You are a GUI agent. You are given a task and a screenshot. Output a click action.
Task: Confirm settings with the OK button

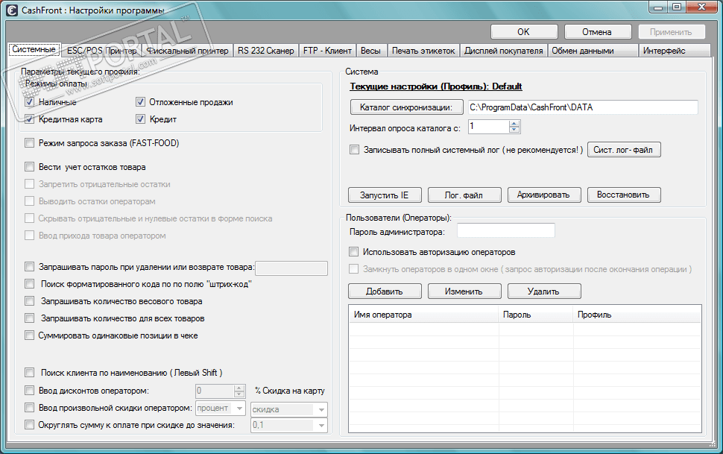pyautogui.click(x=524, y=32)
